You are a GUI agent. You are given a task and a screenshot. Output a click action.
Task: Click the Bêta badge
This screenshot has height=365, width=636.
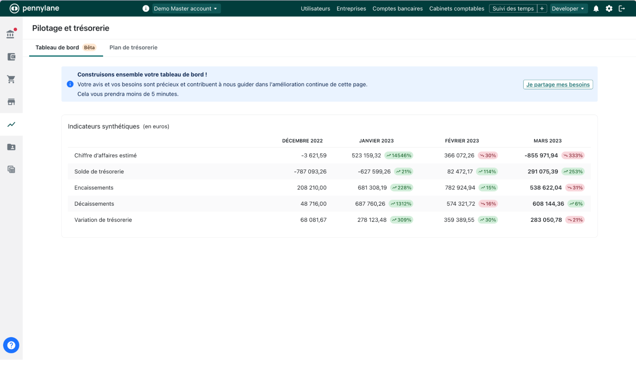coord(89,48)
